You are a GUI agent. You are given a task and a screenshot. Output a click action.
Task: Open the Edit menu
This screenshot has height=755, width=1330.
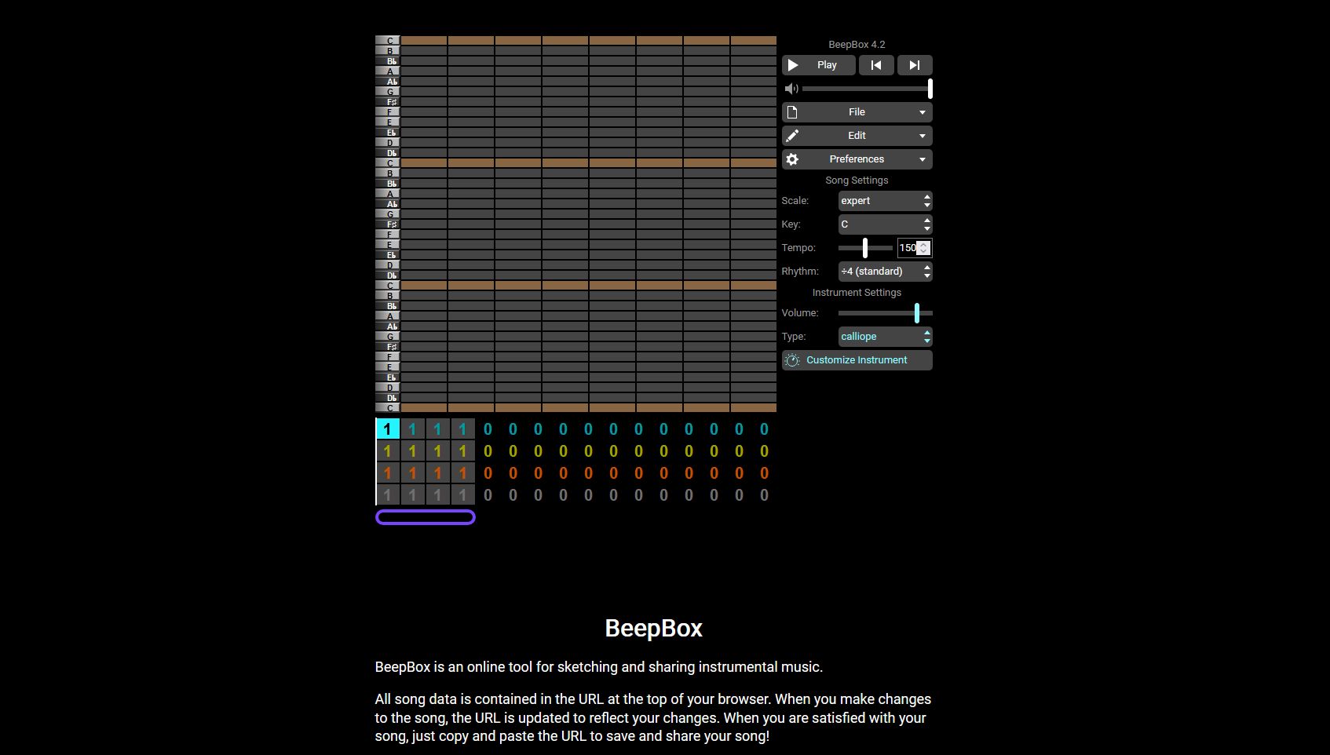click(x=857, y=136)
